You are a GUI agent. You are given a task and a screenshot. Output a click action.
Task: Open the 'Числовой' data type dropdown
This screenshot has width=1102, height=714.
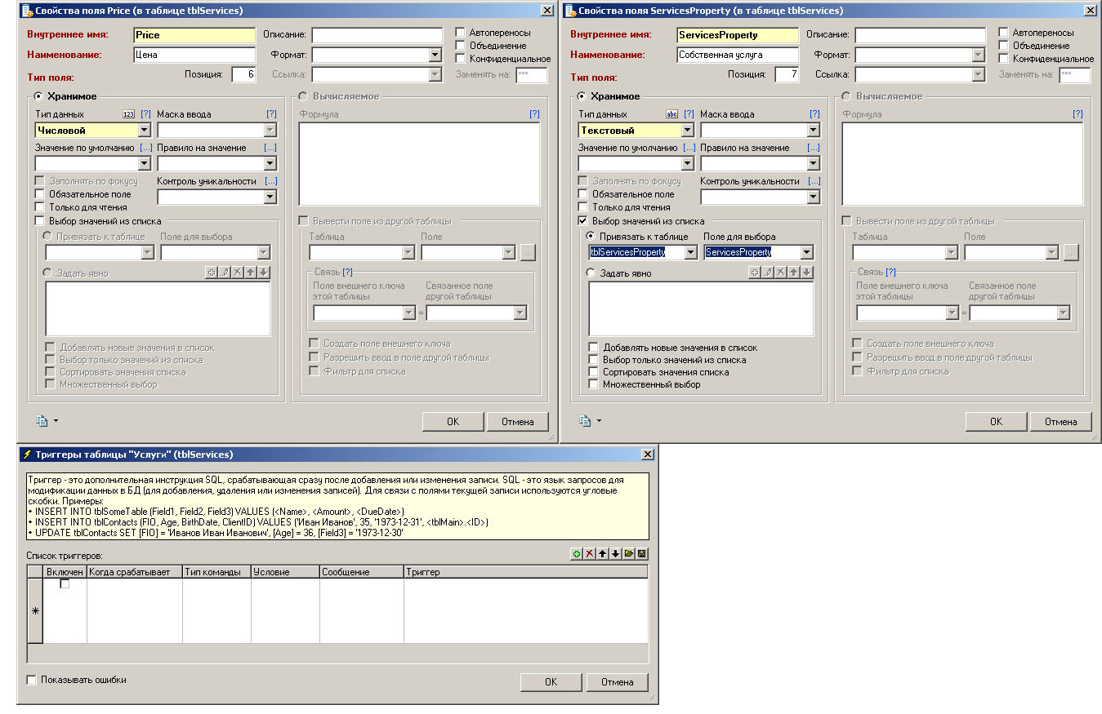pos(144,130)
